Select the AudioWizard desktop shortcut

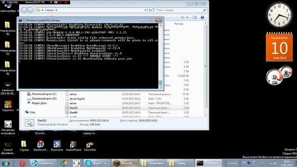(x=73, y=146)
